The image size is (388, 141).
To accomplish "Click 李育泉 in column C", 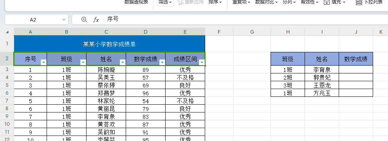I will point(106,116).
